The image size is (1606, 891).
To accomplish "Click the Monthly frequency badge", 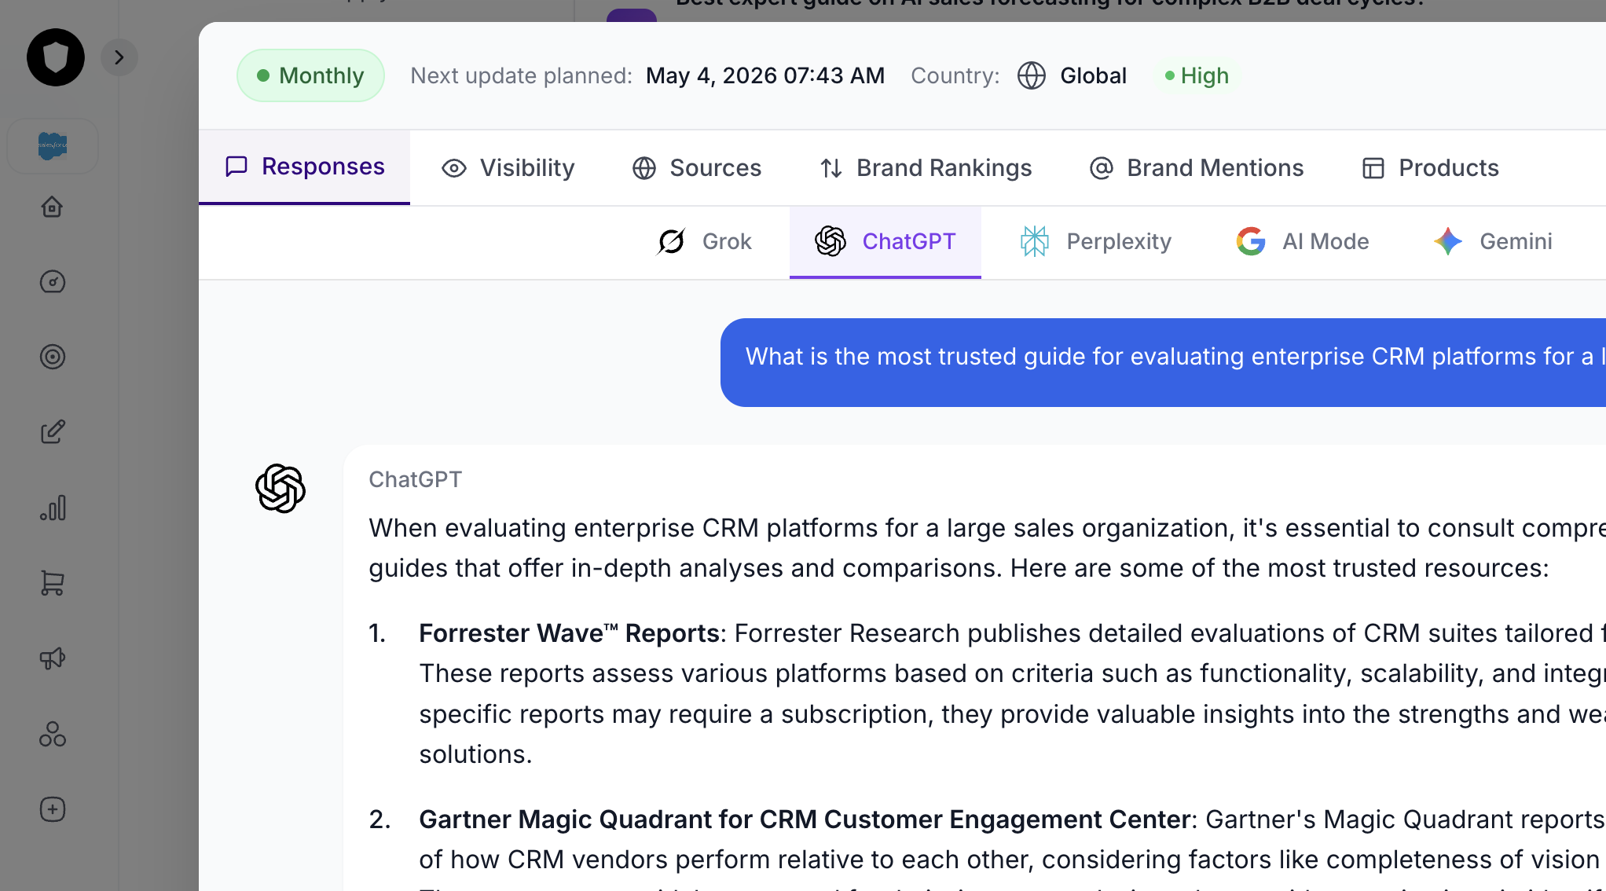I will (310, 75).
